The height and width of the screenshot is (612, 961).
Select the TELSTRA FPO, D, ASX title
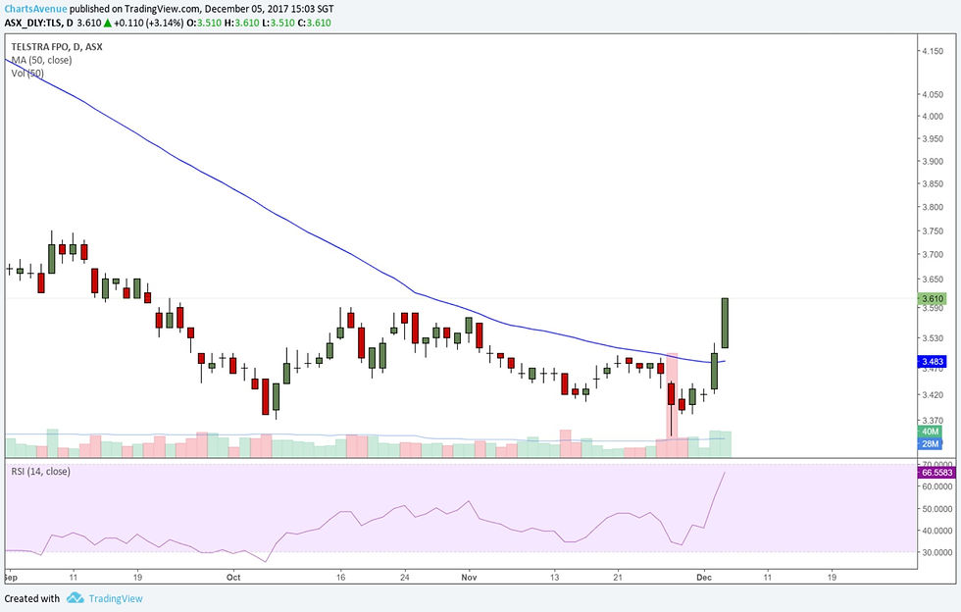[x=57, y=47]
